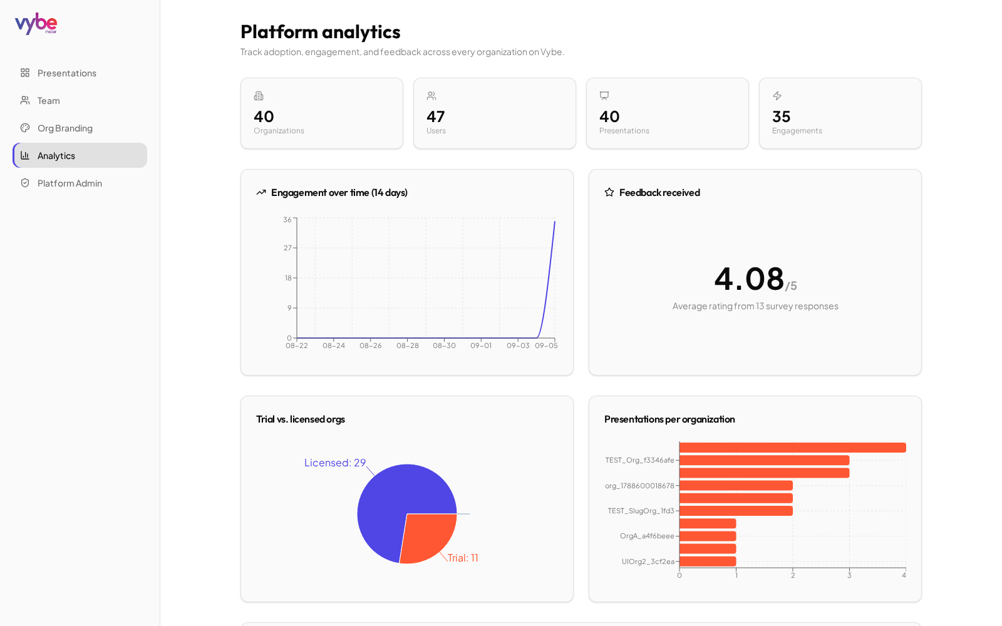Screen dimensions: 1002x626
Task: Click the Team people icon in sidebar
Action: pyautogui.click(x=25, y=100)
